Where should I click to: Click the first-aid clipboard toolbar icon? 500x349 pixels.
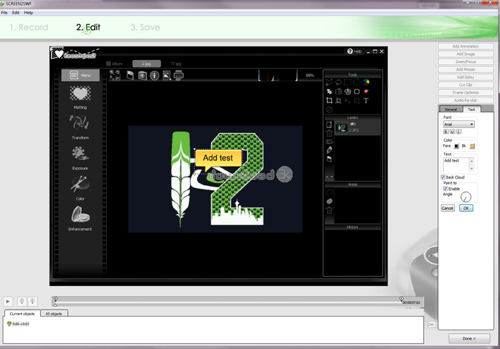(142, 76)
